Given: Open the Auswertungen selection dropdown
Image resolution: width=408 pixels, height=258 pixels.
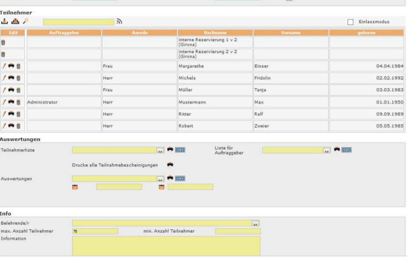Looking at the screenshot, I should pyautogui.click(x=161, y=179).
